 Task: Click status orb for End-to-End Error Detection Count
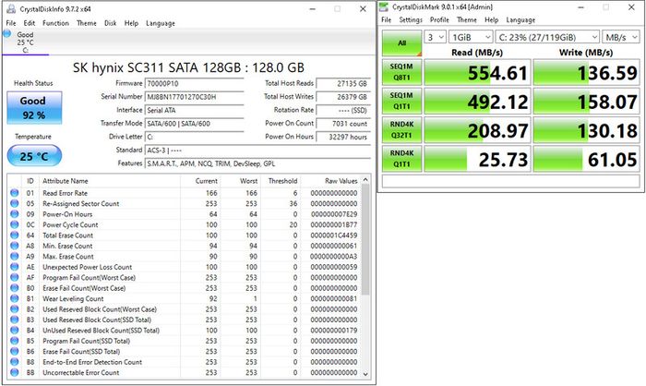pos(15,362)
